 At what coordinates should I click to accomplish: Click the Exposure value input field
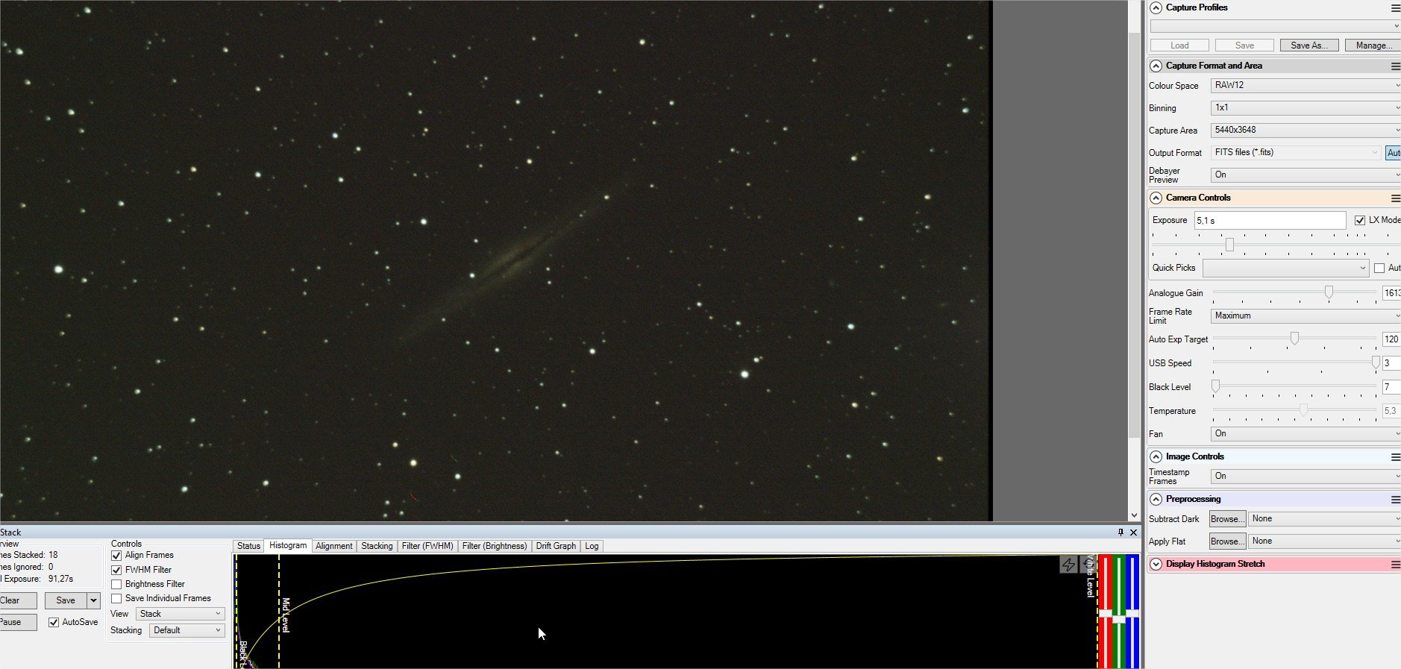coord(1270,221)
